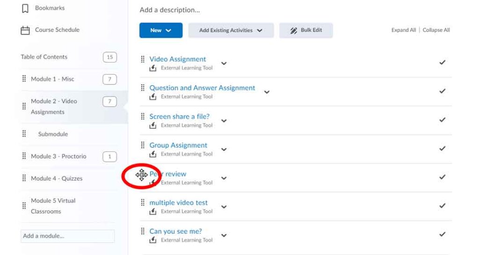This screenshot has width=479, height=255.
Task: Click the Bookmarks icon in sidebar
Action: [25, 8]
